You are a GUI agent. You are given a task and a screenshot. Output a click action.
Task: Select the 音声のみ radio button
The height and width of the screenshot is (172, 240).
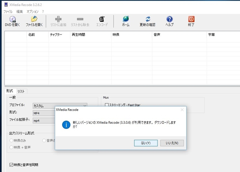pos(44,140)
